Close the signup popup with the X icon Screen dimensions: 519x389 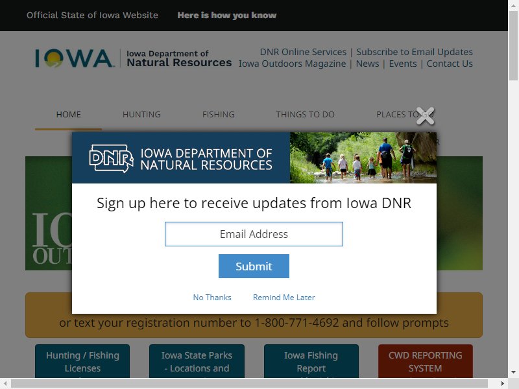(426, 116)
